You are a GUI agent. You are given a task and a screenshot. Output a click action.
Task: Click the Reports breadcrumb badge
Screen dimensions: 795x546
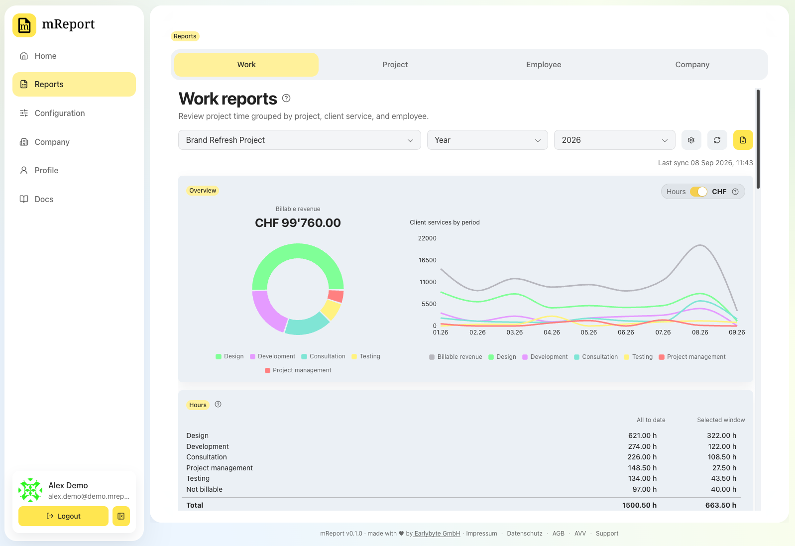coord(185,36)
